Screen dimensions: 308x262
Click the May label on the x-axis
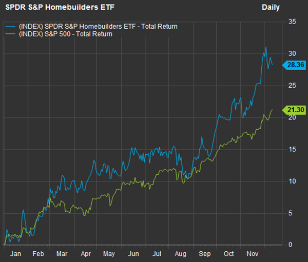(109, 254)
